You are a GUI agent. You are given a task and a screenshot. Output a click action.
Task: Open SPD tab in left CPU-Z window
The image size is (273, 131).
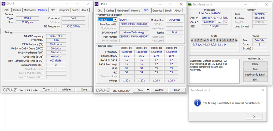coord(53,10)
